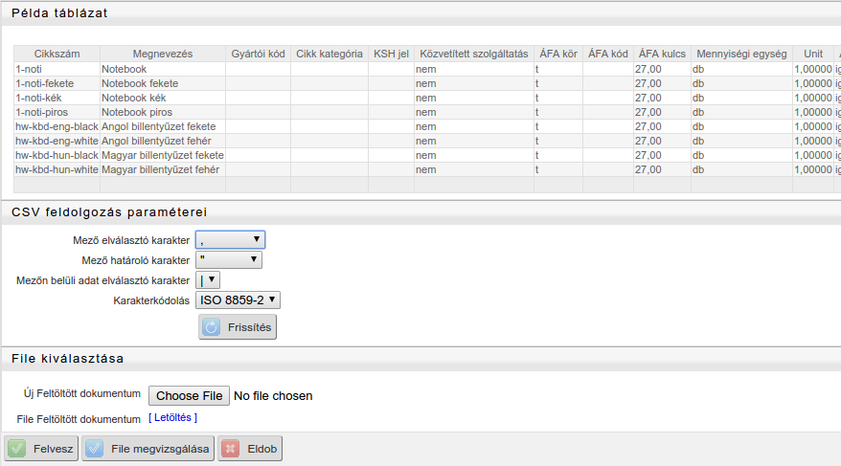
Task: Select the Notebook piros name cell
Action: pos(137,112)
